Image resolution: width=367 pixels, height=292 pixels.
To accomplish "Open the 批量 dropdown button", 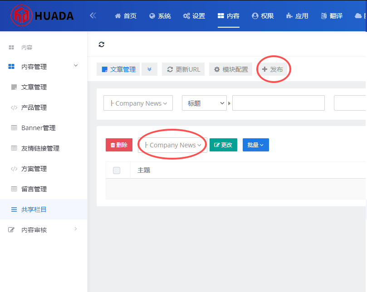I will (x=256, y=145).
